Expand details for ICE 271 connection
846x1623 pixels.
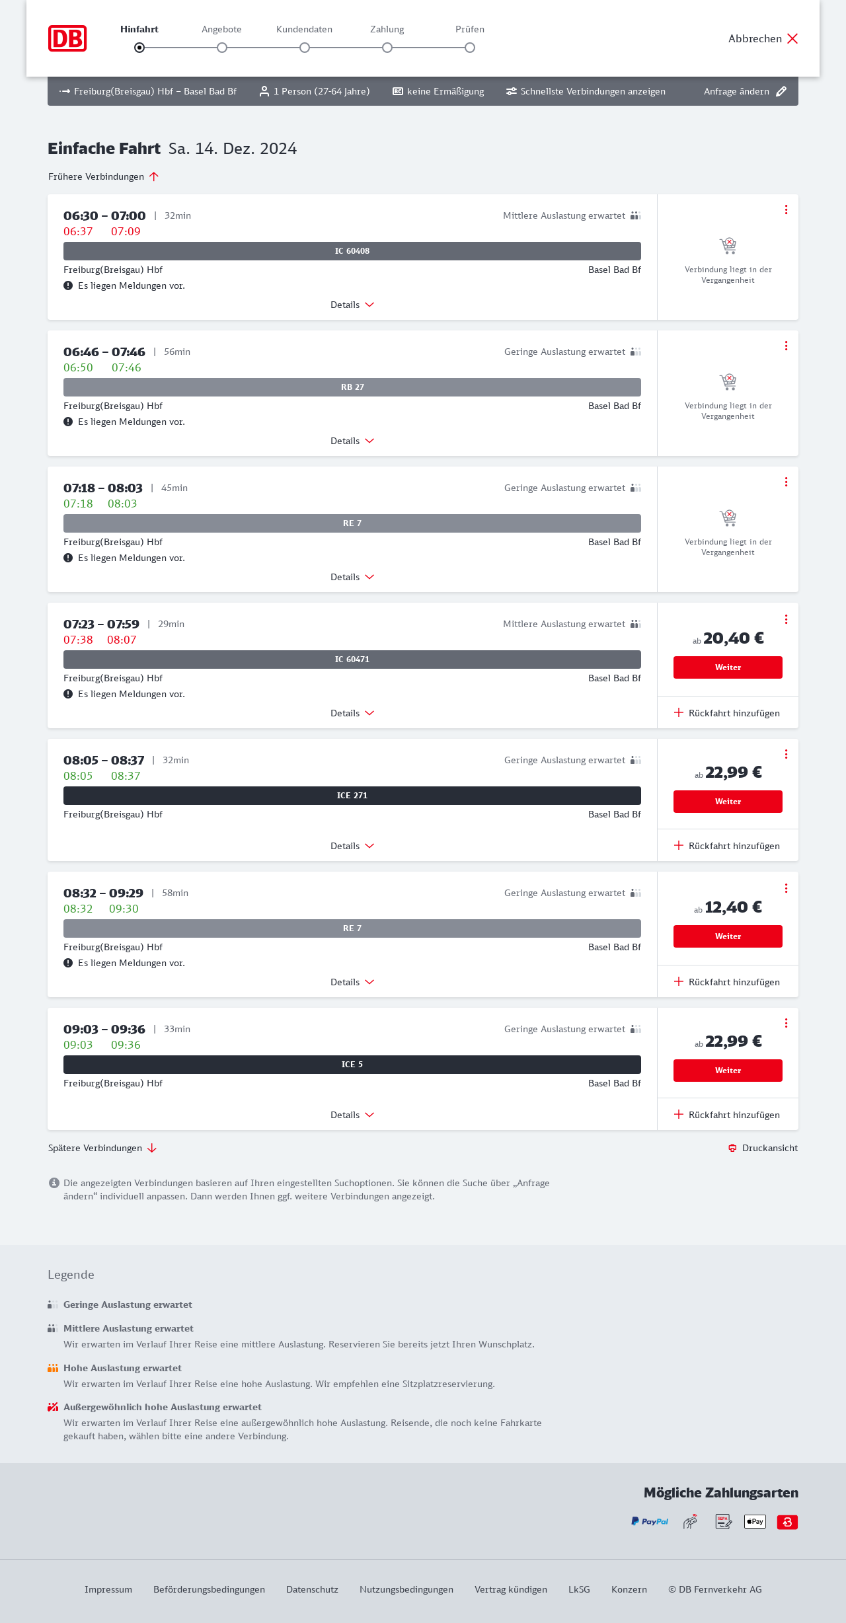coord(352,846)
